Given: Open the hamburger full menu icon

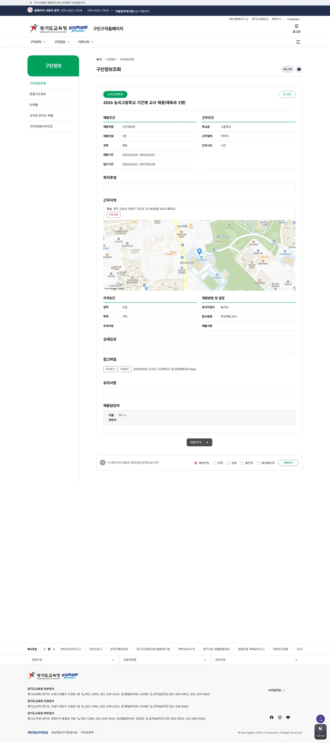Looking at the screenshot, I should pyautogui.click(x=298, y=42).
